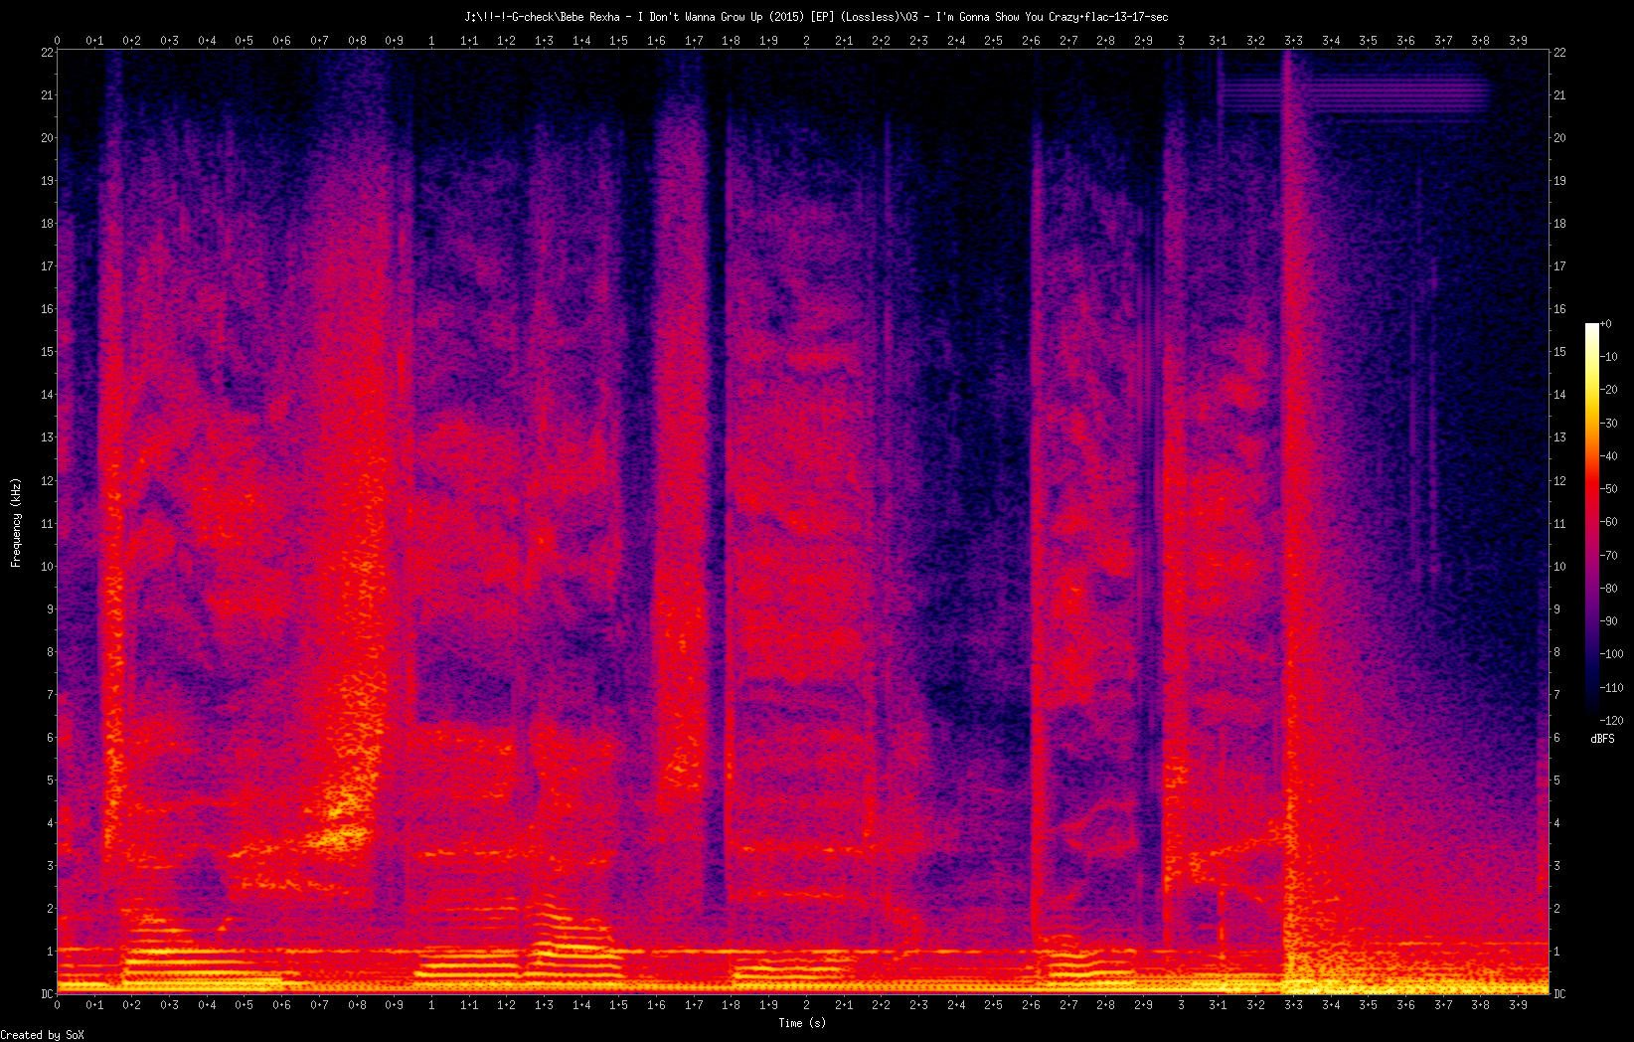Click the color scale gradient bar
Image resolution: width=1634 pixels, height=1042 pixels.
point(1592,522)
